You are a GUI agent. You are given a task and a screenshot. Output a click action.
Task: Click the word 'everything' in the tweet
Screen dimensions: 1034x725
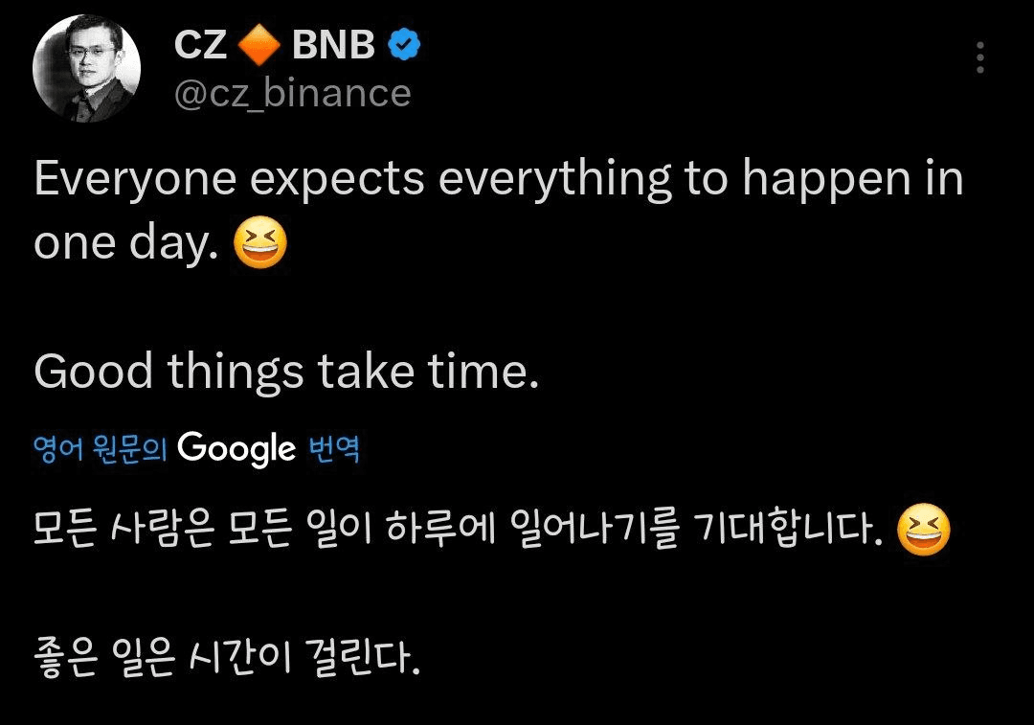coord(554,181)
